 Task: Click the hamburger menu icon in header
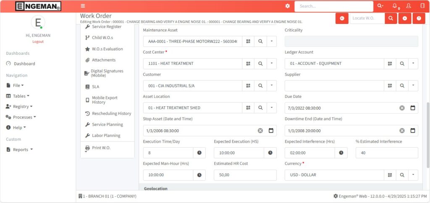pyautogui.click(x=83, y=6)
